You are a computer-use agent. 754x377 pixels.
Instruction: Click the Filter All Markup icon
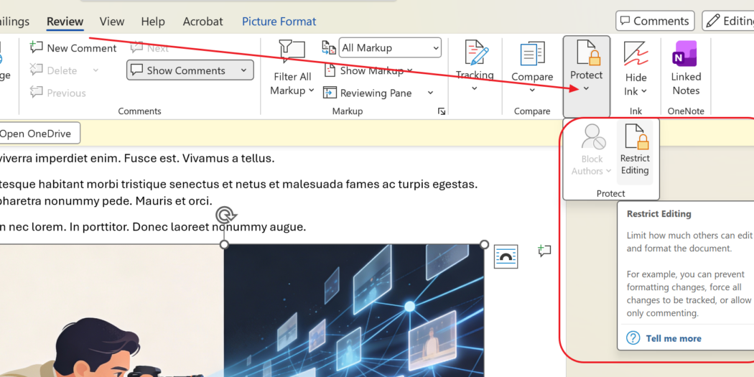coord(292,53)
